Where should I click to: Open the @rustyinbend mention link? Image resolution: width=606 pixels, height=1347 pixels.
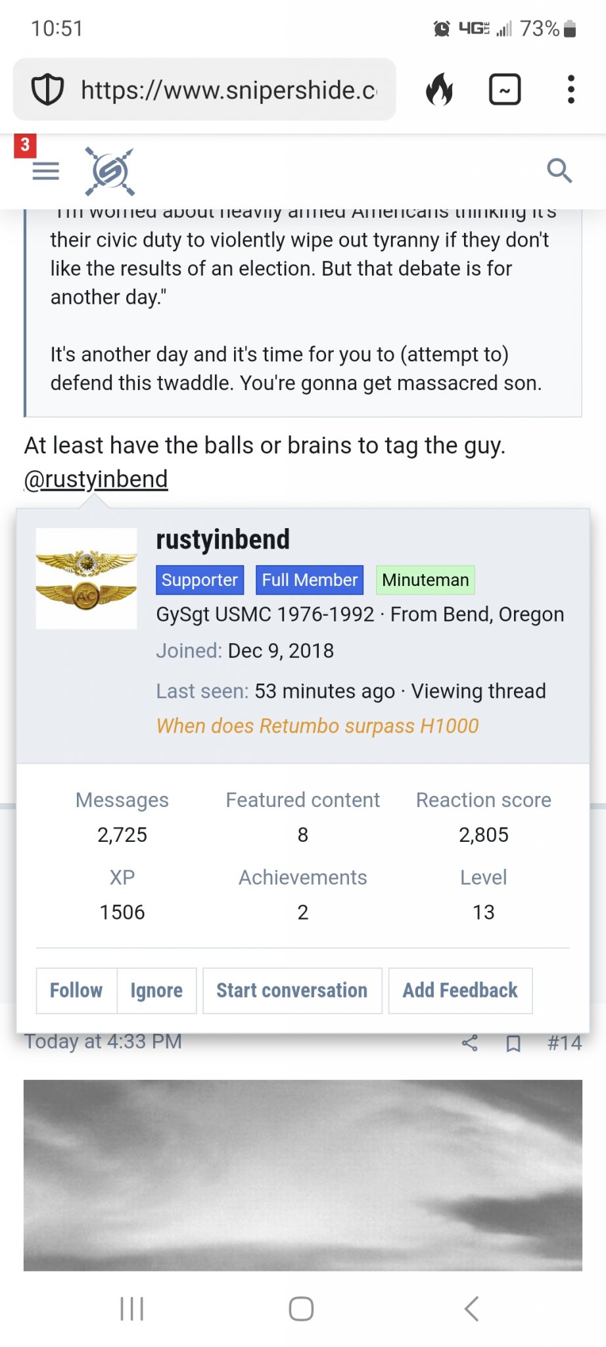(96, 479)
